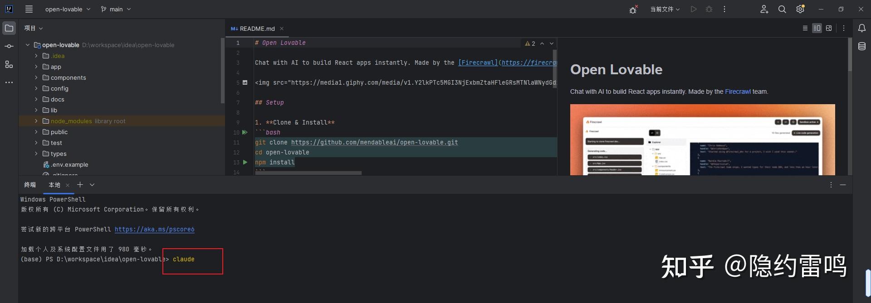
Task: Open aka.ms/pscore6 link in terminal
Action: [x=154, y=229]
